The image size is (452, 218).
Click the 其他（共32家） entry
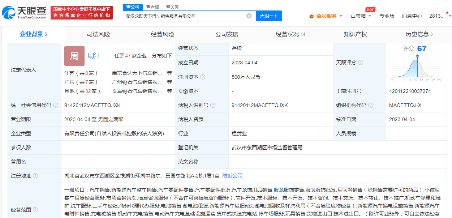point(82,91)
